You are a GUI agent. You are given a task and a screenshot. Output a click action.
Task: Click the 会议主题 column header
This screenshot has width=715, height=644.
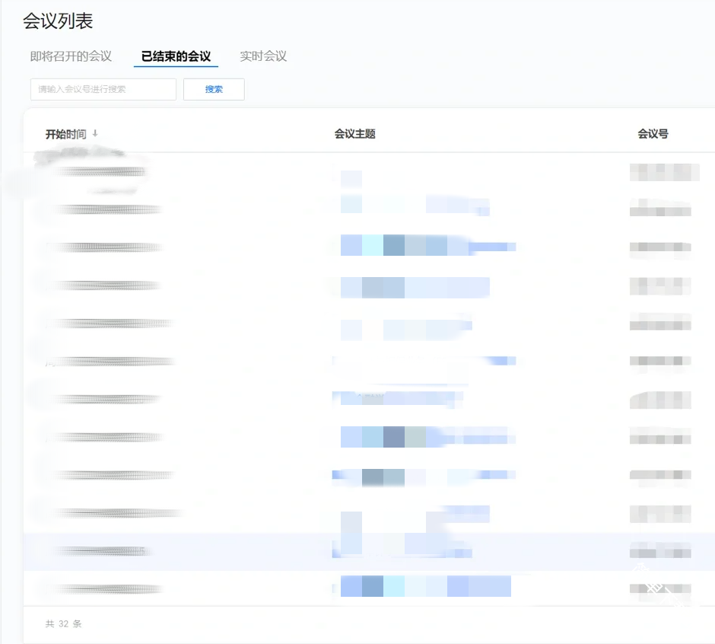tap(355, 134)
